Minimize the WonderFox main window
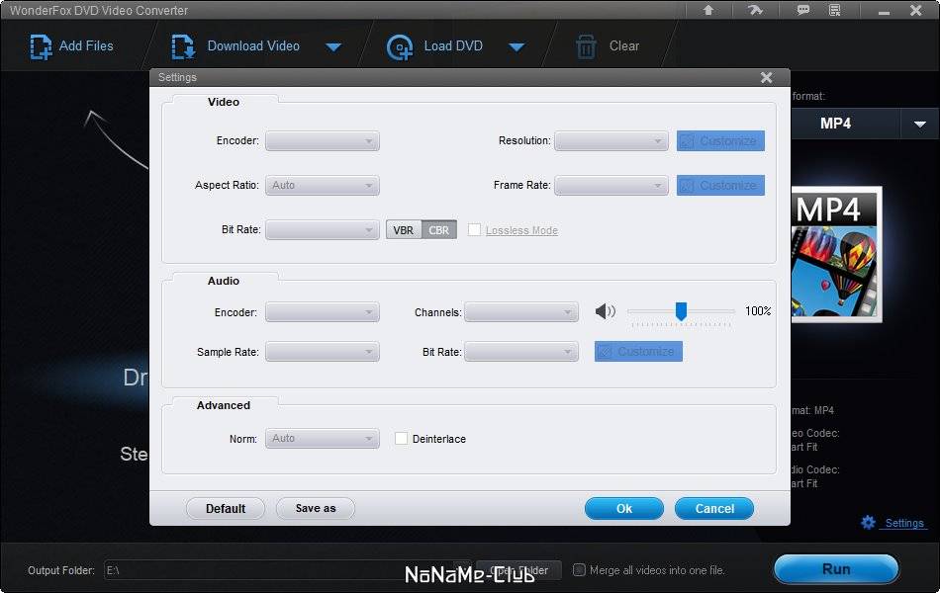The image size is (940, 593). [x=884, y=12]
